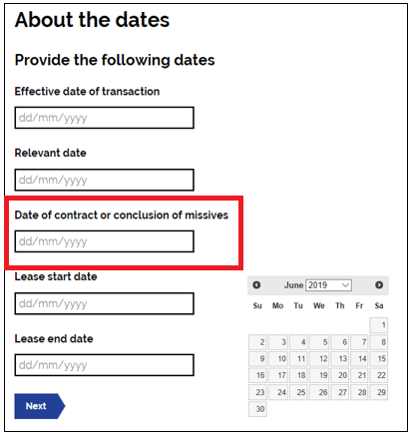Pick June 5 on the calendar
This screenshot has width=412, height=436.
(319, 342)
